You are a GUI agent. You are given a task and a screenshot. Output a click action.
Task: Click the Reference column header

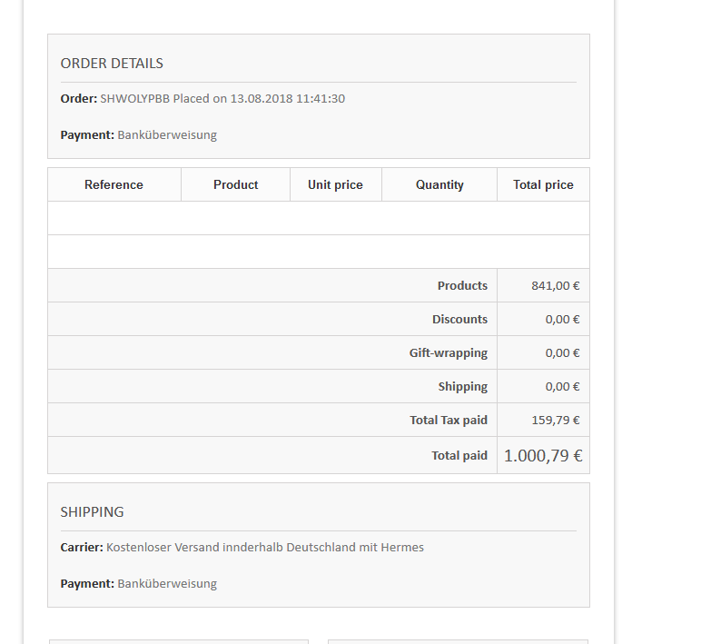click(114, 184)
